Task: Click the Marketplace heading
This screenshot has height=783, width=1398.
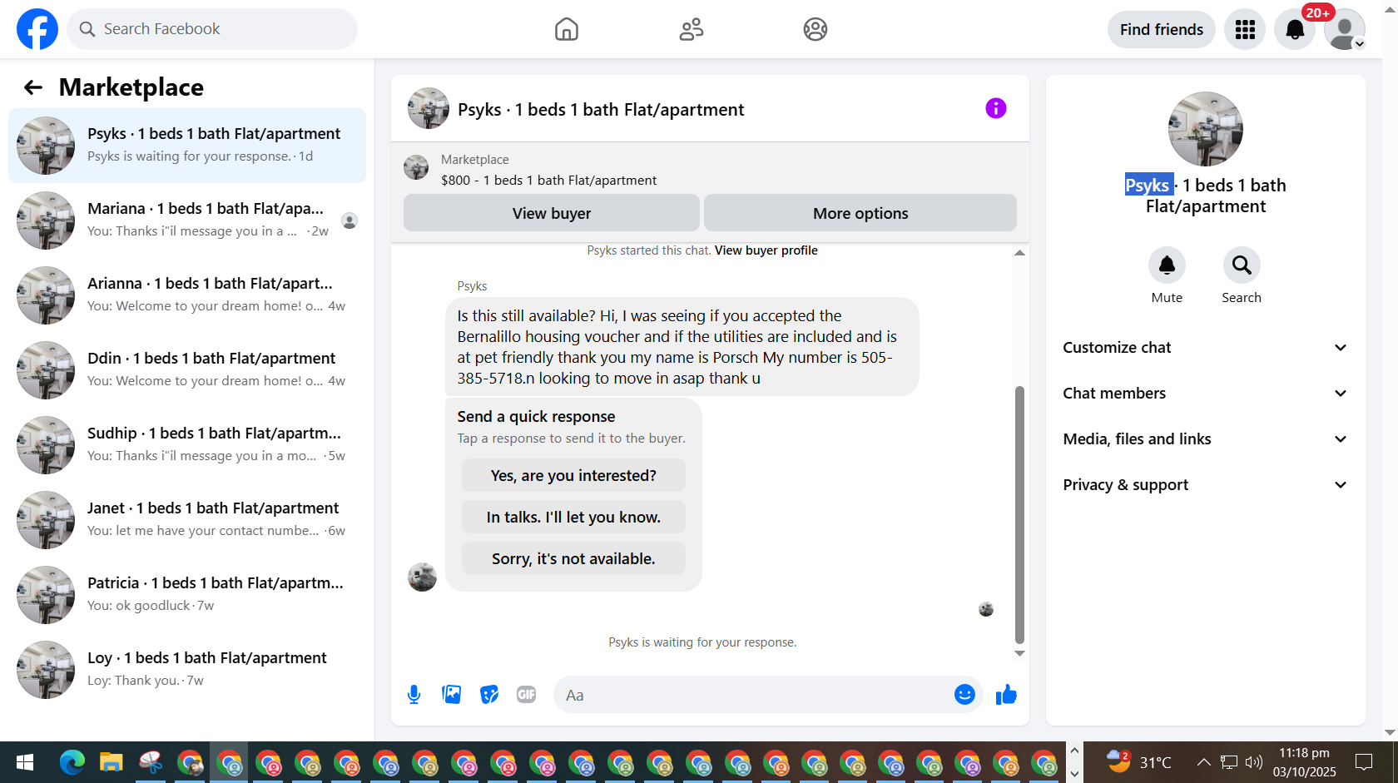Action: tap(131, 87)
